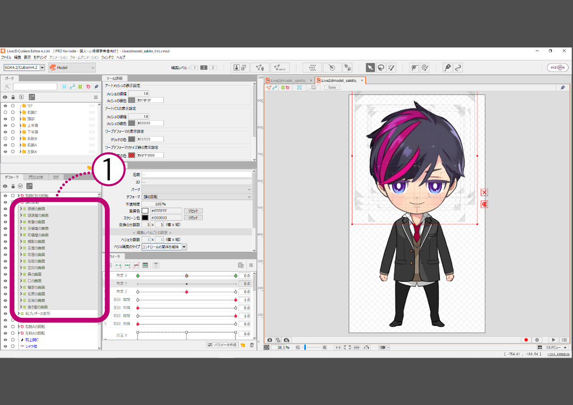Image resolution: width=573 pixels, height=405 pixels.
Task: Switch to the プロジェクト tab
Action: point(35,177)
